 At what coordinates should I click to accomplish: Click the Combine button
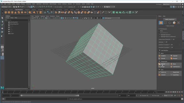click(x=164, y=56)
